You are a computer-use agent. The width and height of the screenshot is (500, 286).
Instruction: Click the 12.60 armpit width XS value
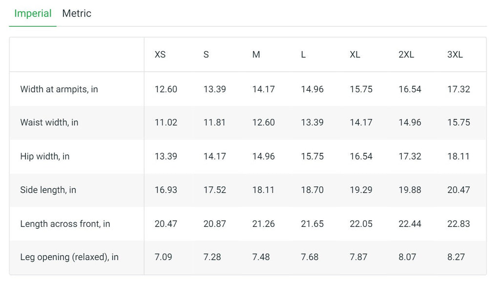point(166,89)
